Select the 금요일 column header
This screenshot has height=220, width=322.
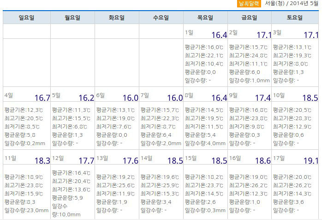click(x=249, y=18)
